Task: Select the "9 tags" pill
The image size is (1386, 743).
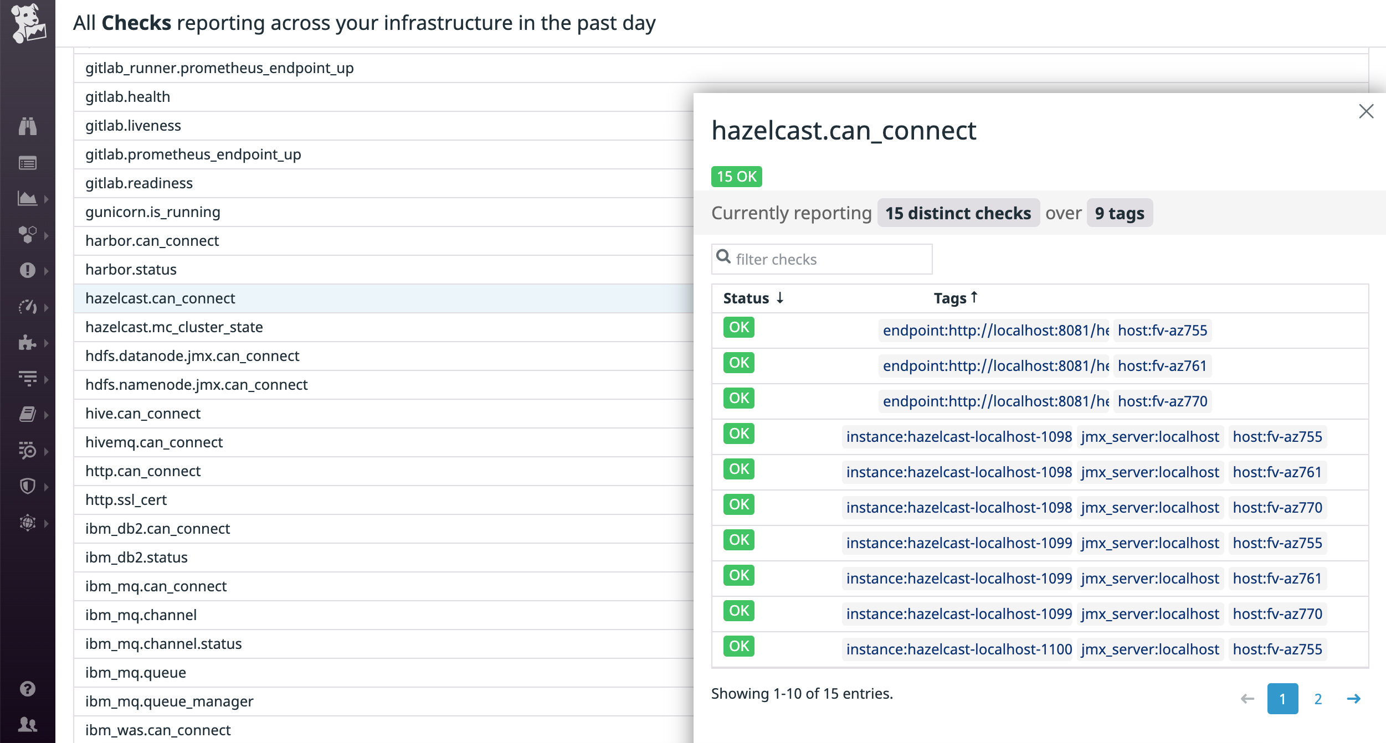Action: (x=1120, y=213)
